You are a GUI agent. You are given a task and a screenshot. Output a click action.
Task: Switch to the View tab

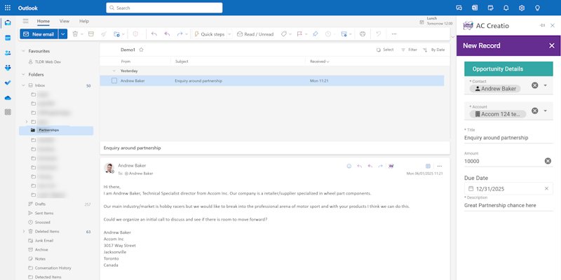[65, 22]
